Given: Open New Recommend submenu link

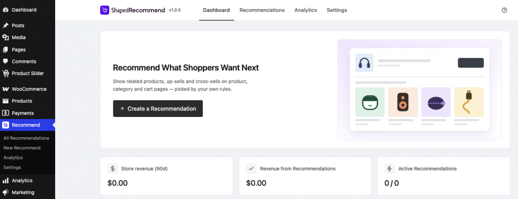Looking at the screenshot, I should pyautogui.click(x=22, y=148).
